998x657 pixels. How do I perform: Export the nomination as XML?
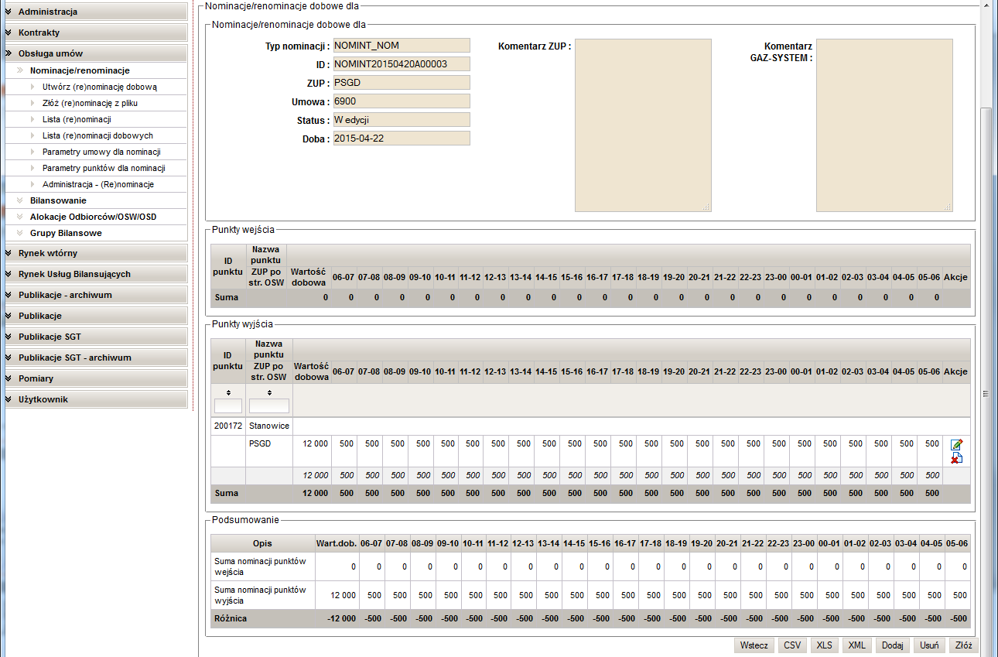pos(857,645)
